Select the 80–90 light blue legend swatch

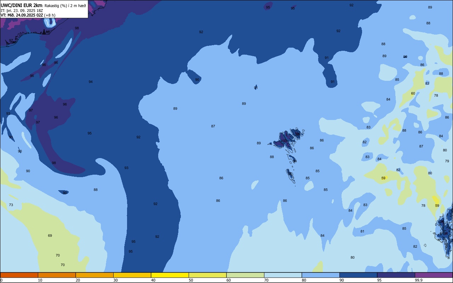321,275
